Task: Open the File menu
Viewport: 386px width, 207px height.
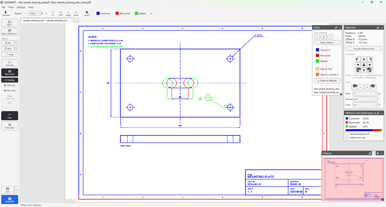Action: (3, 7)
